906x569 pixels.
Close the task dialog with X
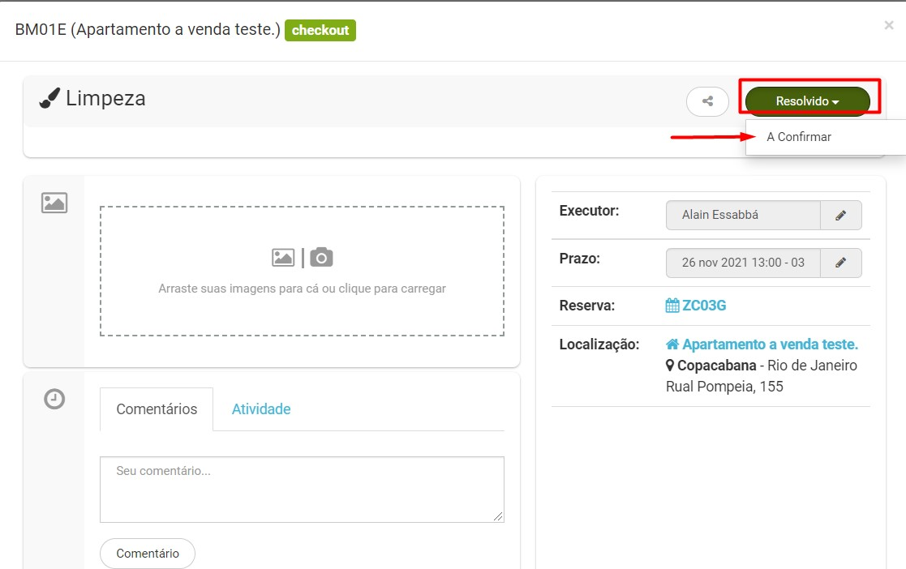[889, 25]
